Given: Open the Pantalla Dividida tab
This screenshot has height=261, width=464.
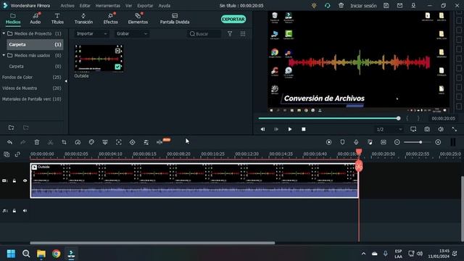Looking at the screenshot, I should pos(175,18).
